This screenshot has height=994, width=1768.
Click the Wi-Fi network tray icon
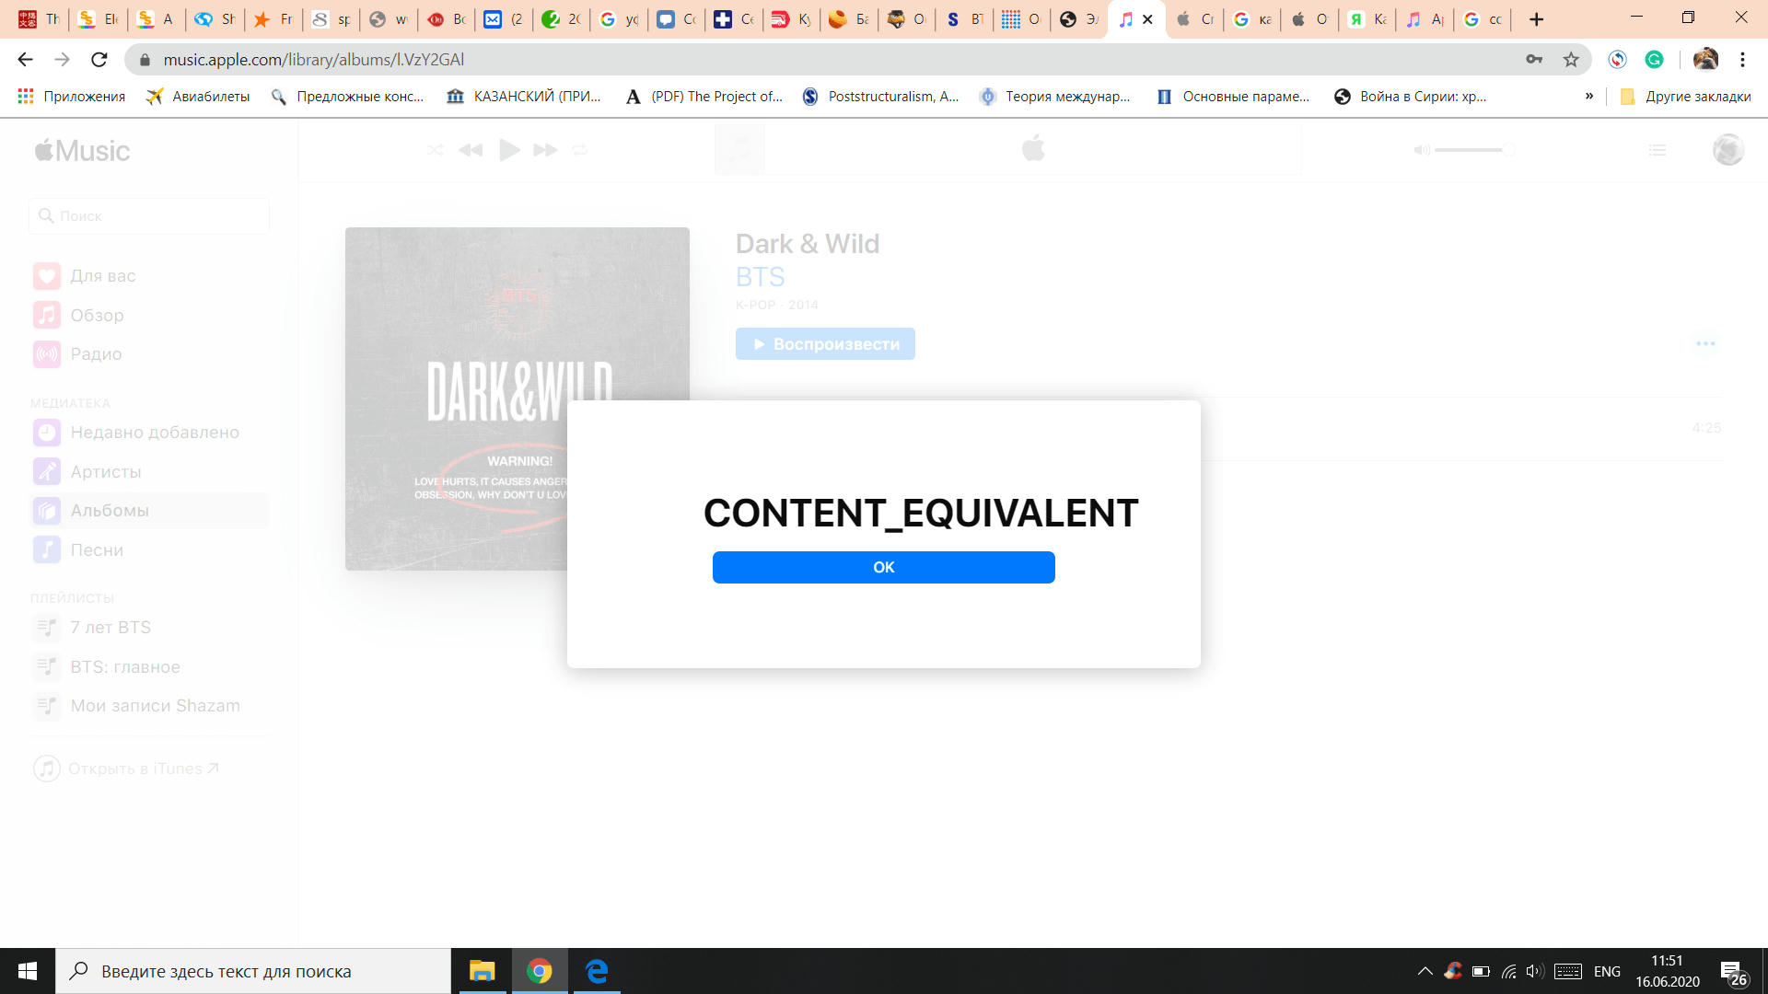[x=1508, y=971]
